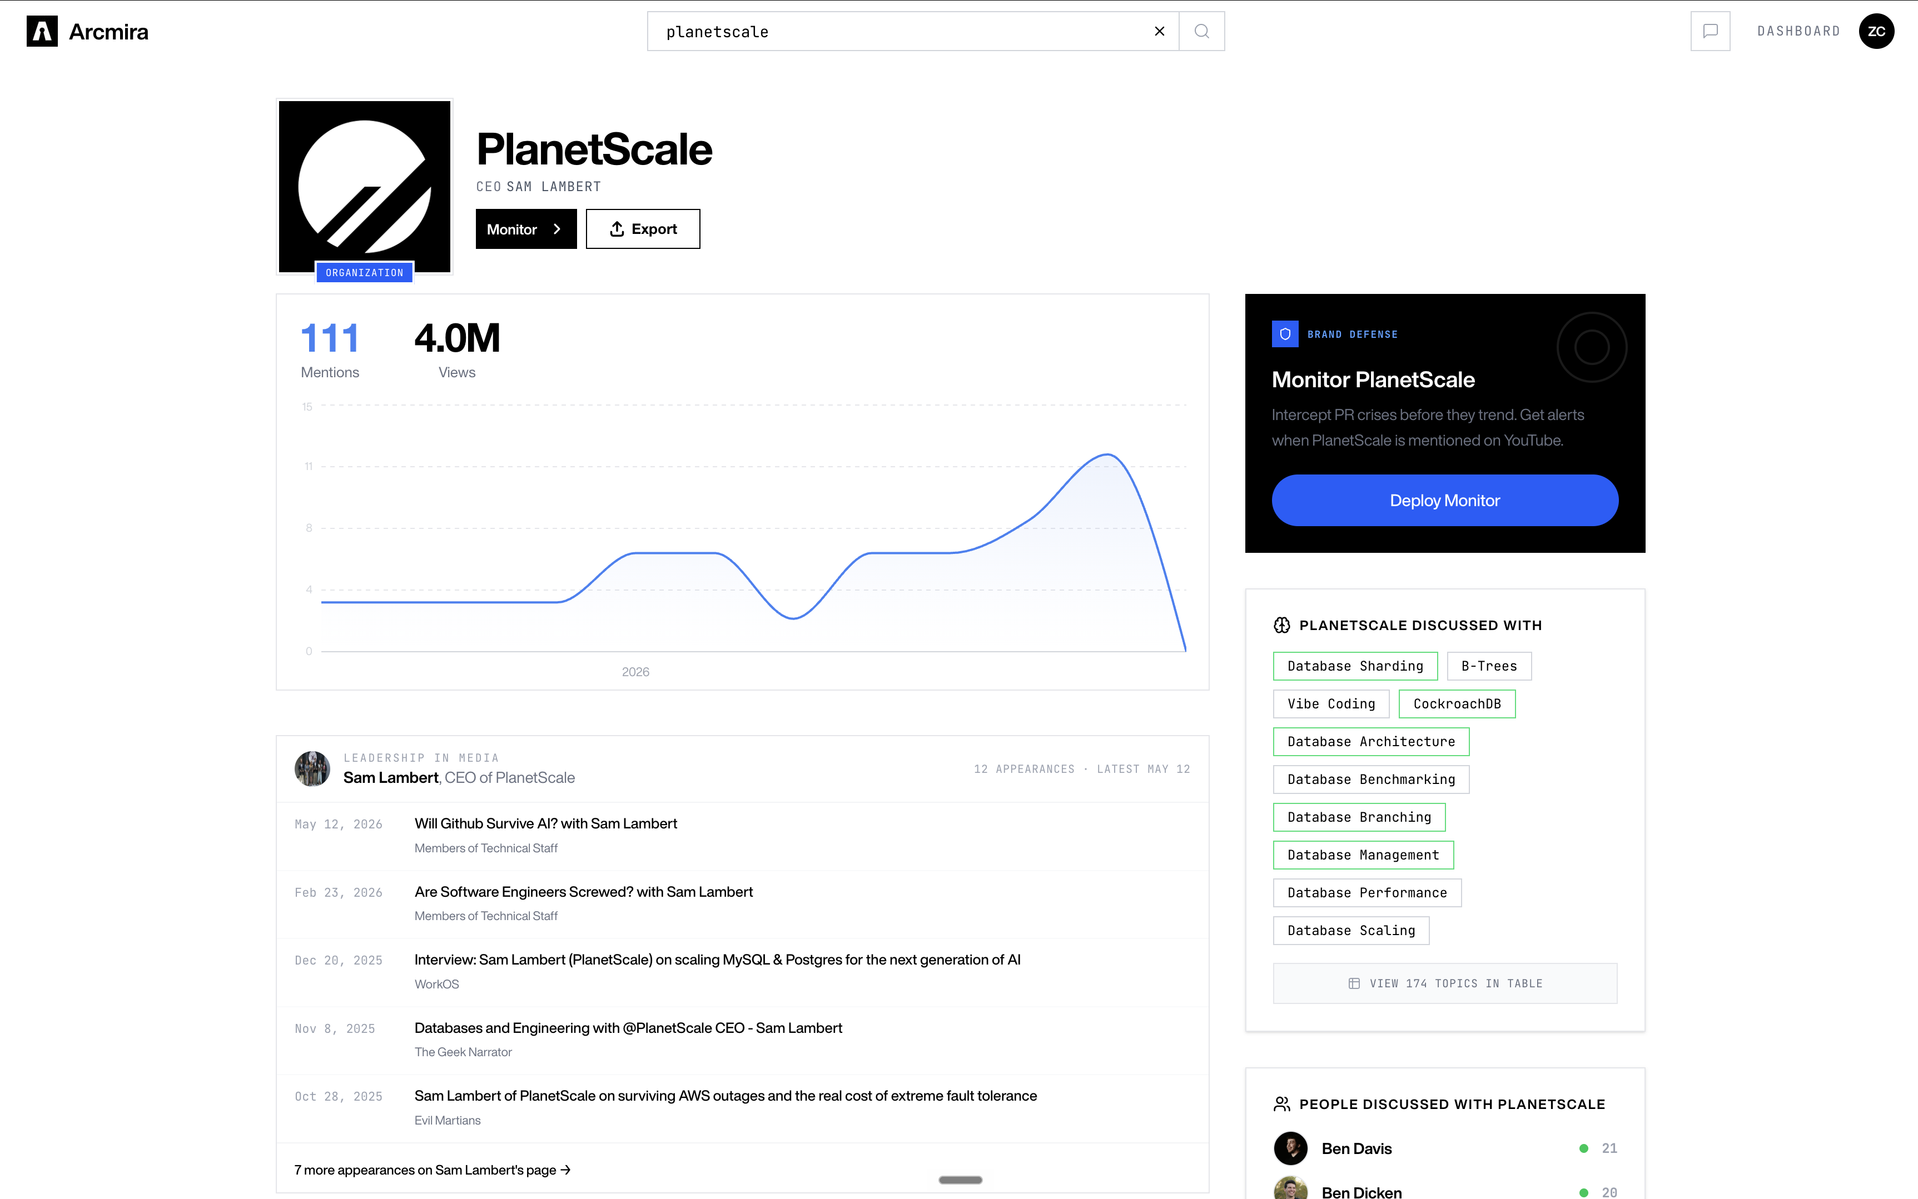Viewport: 1918px width, 1199px height.
Task: Open the chat message icon
Action: (x=1710, y=31)
